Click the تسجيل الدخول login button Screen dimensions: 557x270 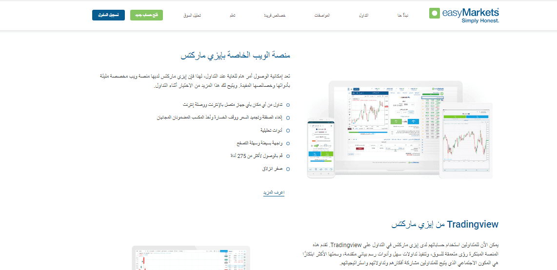(x=108, y=15)
